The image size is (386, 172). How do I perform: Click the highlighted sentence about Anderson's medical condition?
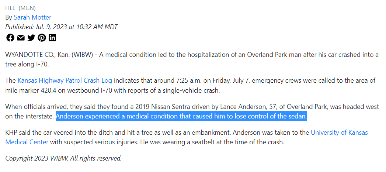(x=181, y=116)
